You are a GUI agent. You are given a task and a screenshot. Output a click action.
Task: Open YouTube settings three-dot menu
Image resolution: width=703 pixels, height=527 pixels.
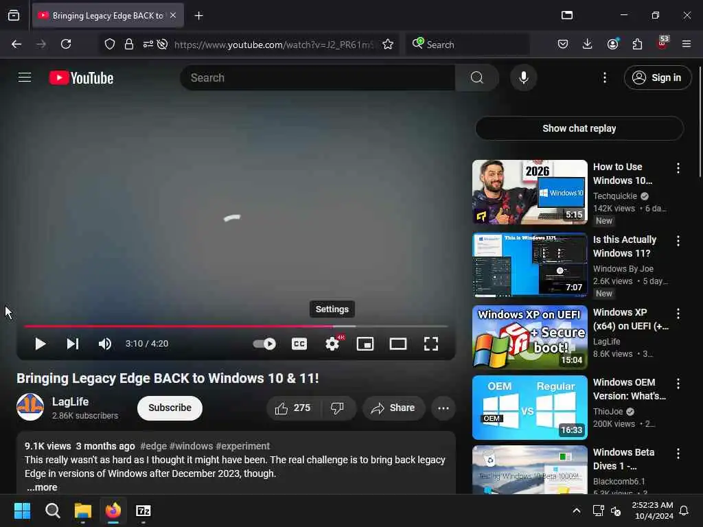[x=605, y=78]
